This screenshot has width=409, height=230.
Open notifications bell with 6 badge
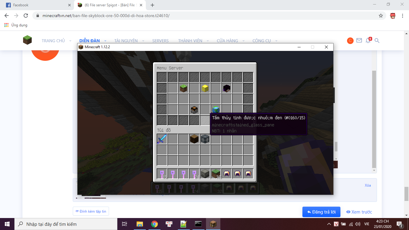(x=368, y=40)
